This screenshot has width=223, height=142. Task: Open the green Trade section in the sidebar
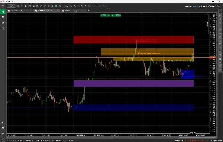3,12
